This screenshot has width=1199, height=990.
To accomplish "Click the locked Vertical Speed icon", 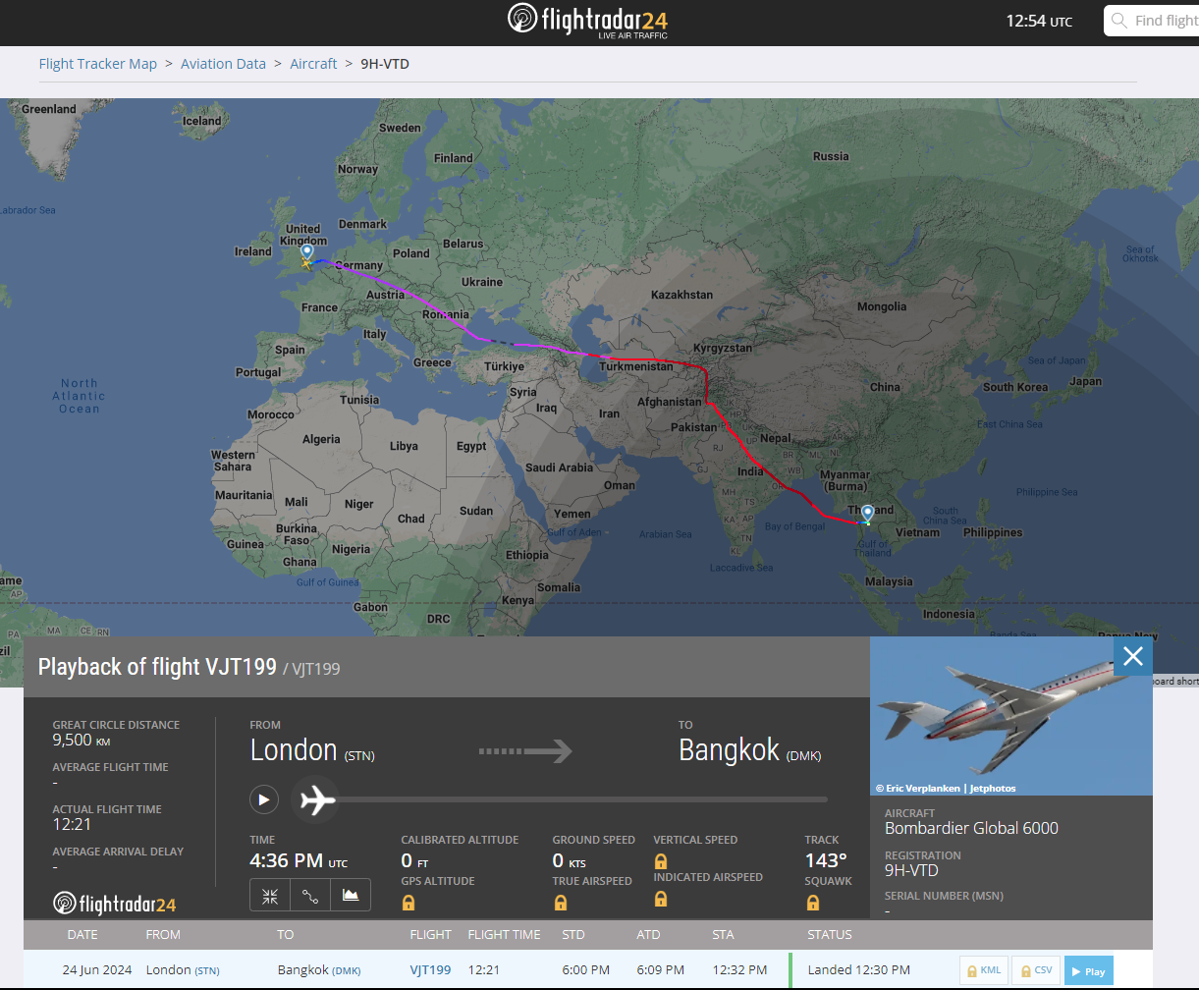I will (661, 861).
